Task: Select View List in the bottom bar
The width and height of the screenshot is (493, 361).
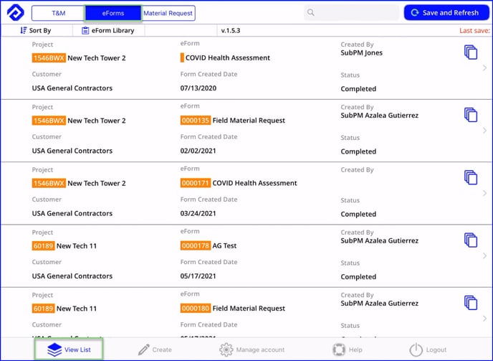Action: [x=69, y=350]
